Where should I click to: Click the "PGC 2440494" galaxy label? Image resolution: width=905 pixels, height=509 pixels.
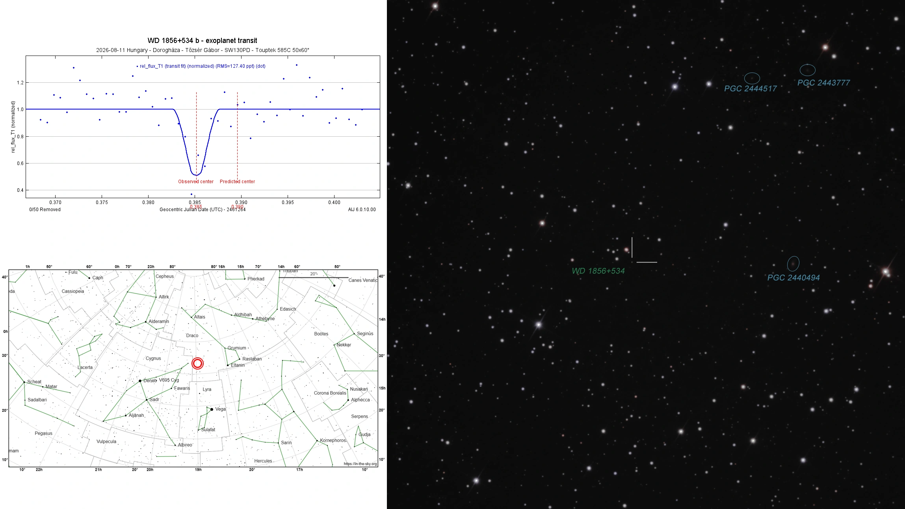[794, 278]
